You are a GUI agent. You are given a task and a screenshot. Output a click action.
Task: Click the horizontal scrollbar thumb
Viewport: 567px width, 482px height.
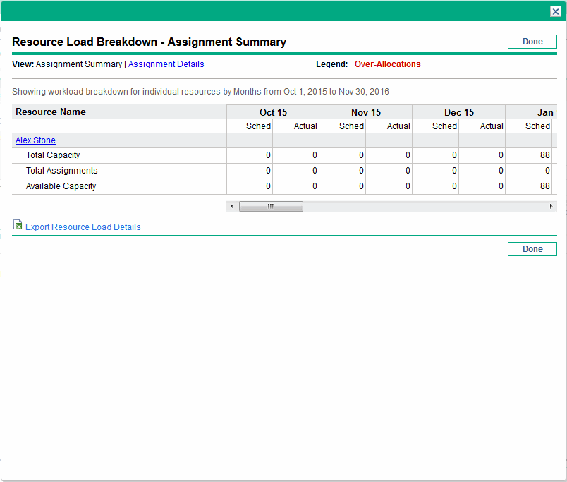pos(271,207)
